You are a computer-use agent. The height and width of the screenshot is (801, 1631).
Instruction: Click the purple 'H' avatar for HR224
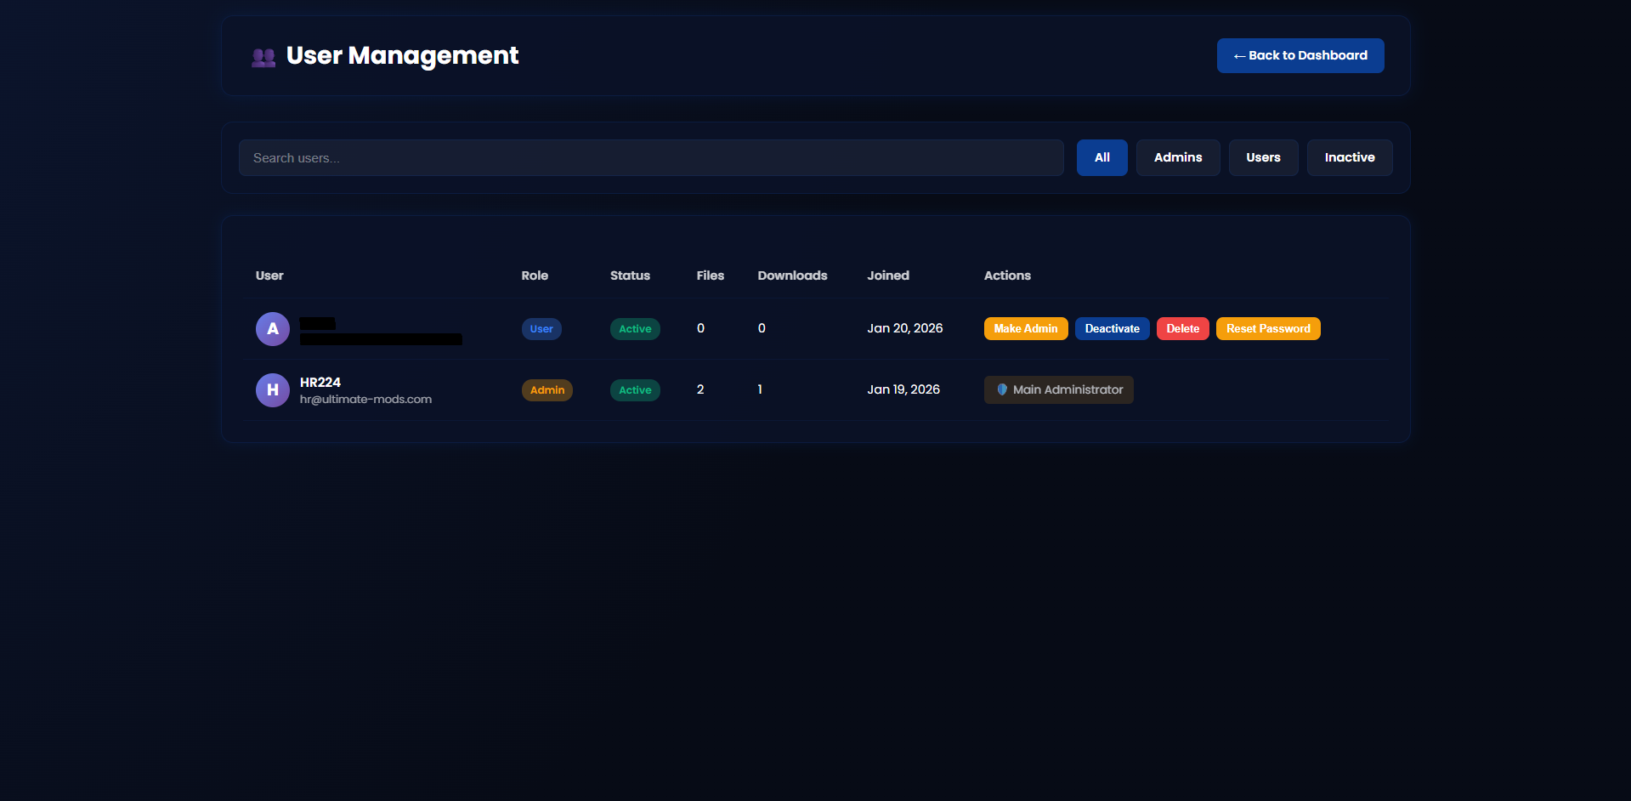[273, 390]
